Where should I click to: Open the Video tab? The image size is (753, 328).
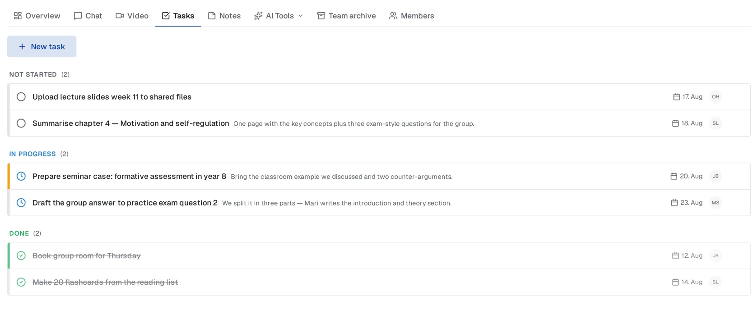[132, 16]
